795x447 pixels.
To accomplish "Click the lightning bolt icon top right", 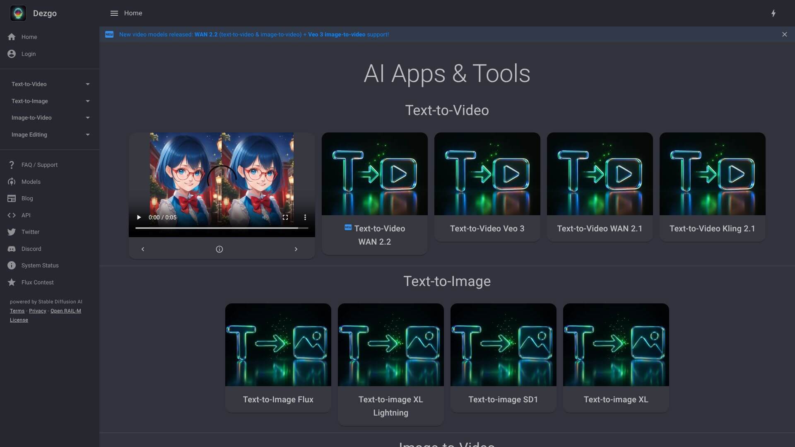I will [774, 13].
